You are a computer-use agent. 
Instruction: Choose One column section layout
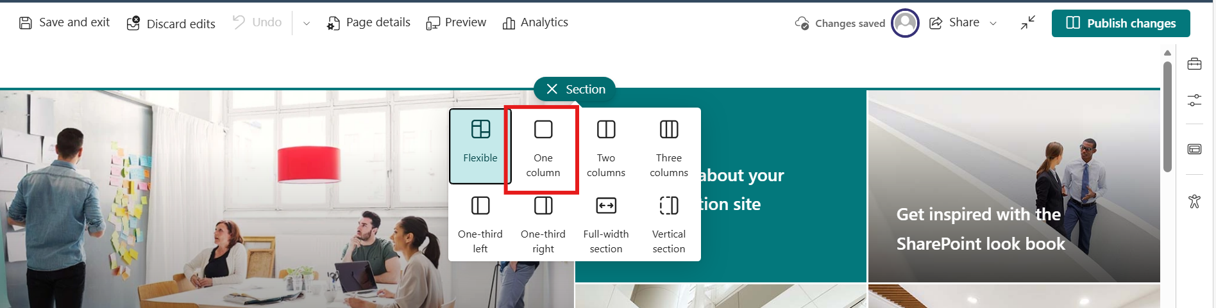coord(543,149)
